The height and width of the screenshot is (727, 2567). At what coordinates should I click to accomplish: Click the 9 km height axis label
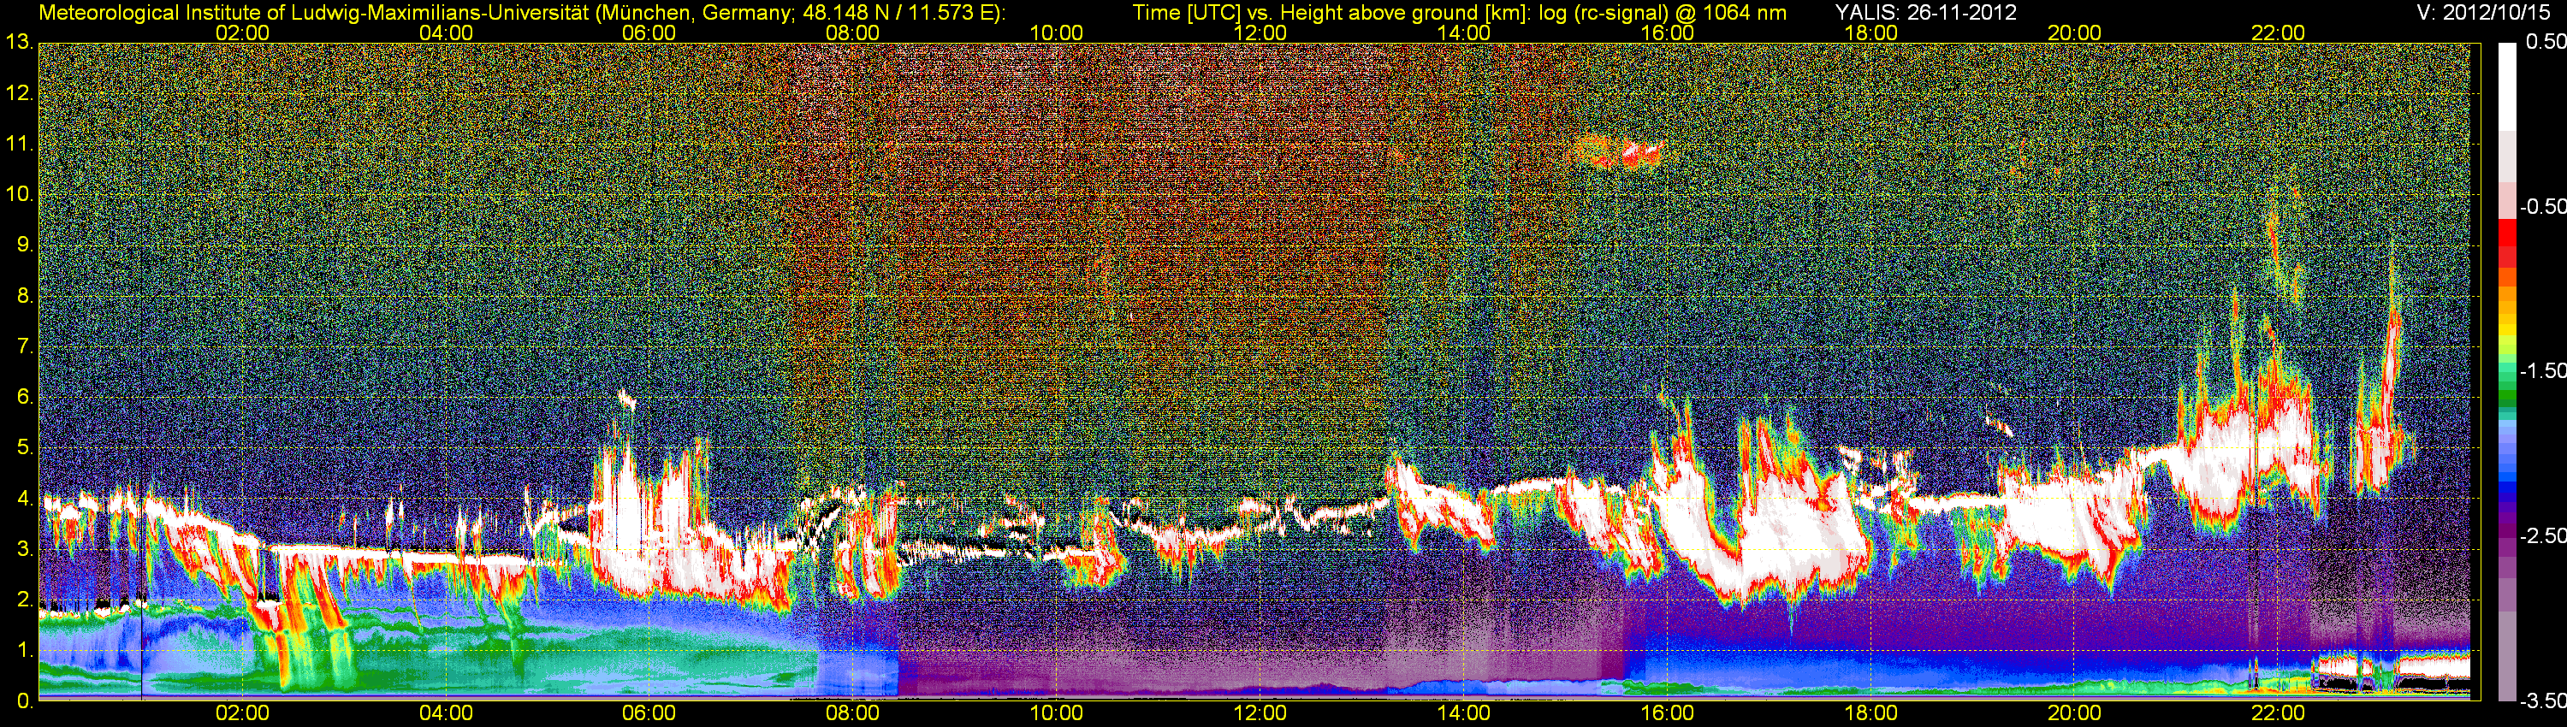24,245
